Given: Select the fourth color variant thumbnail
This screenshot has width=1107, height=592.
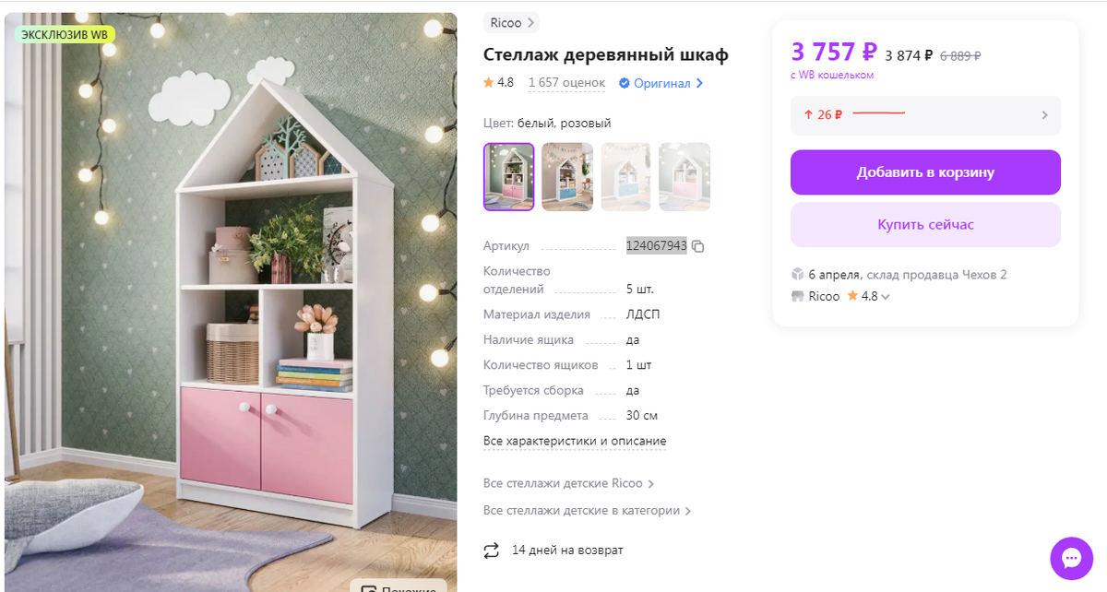Looking at the screenshot, I should click(684, 177).
